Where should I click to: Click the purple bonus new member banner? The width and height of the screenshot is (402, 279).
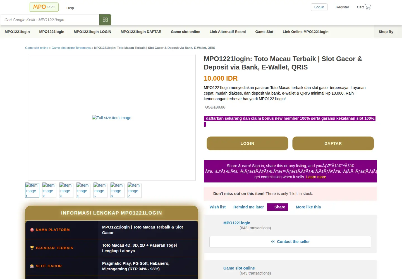[x=290, y=119]
